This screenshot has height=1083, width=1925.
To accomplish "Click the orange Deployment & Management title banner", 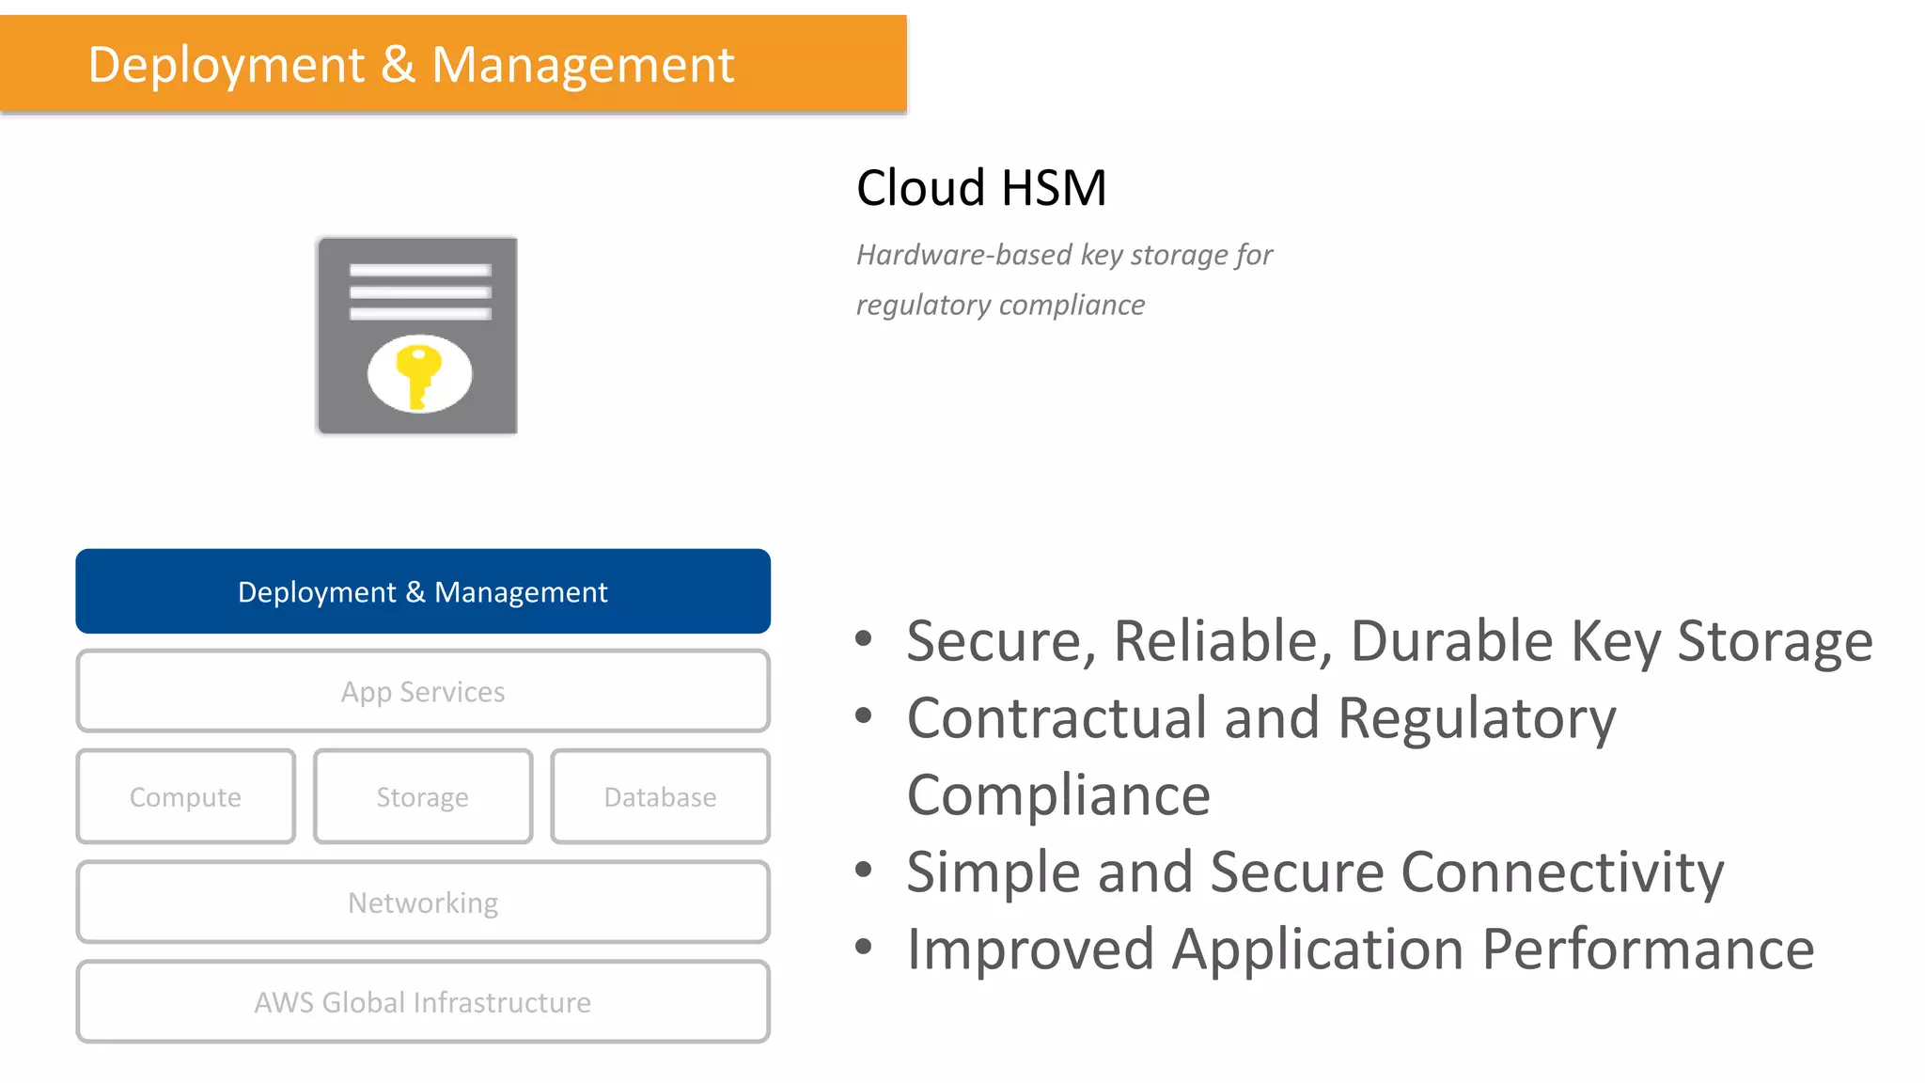I will point(453,64).
